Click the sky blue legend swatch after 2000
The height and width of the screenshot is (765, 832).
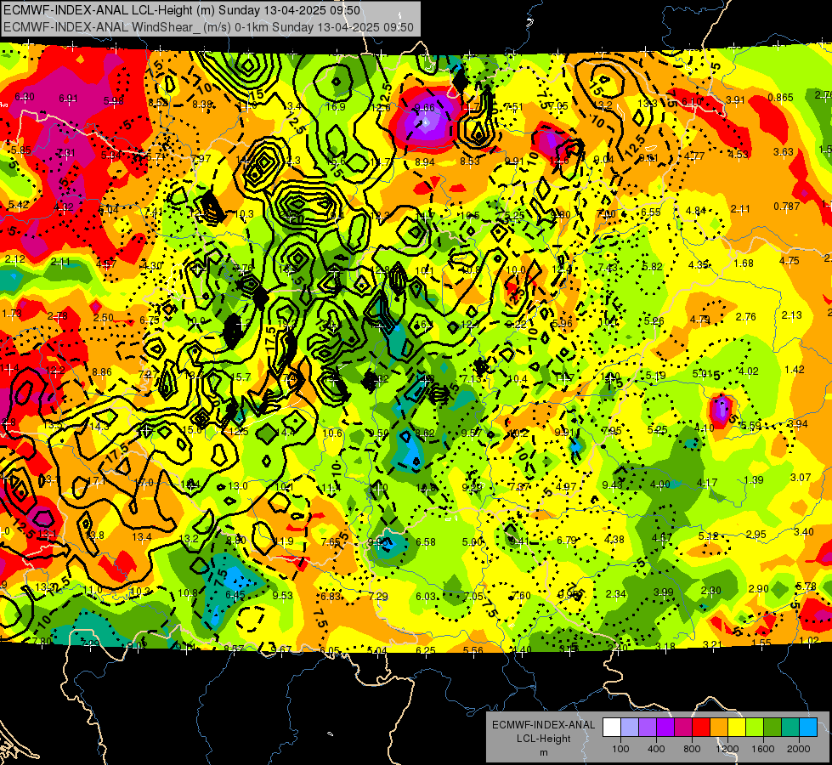[809, 728]
